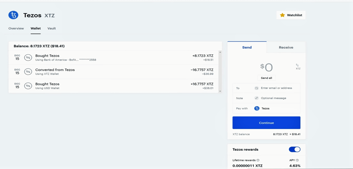
Task: Click 'Using Bank of America' transaction subtitle
Action: pos(66,60)
